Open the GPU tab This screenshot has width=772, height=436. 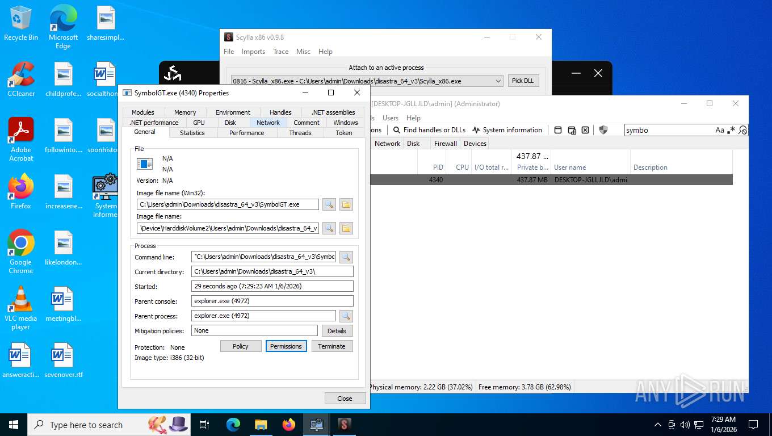tap(199, 123)
